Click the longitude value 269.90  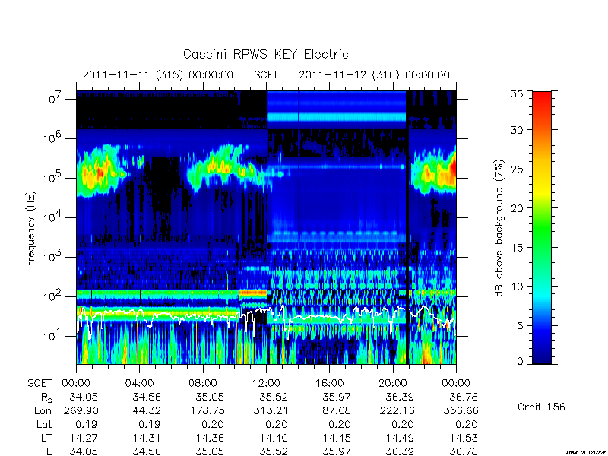pyautogui.click(x=81, y=410)
